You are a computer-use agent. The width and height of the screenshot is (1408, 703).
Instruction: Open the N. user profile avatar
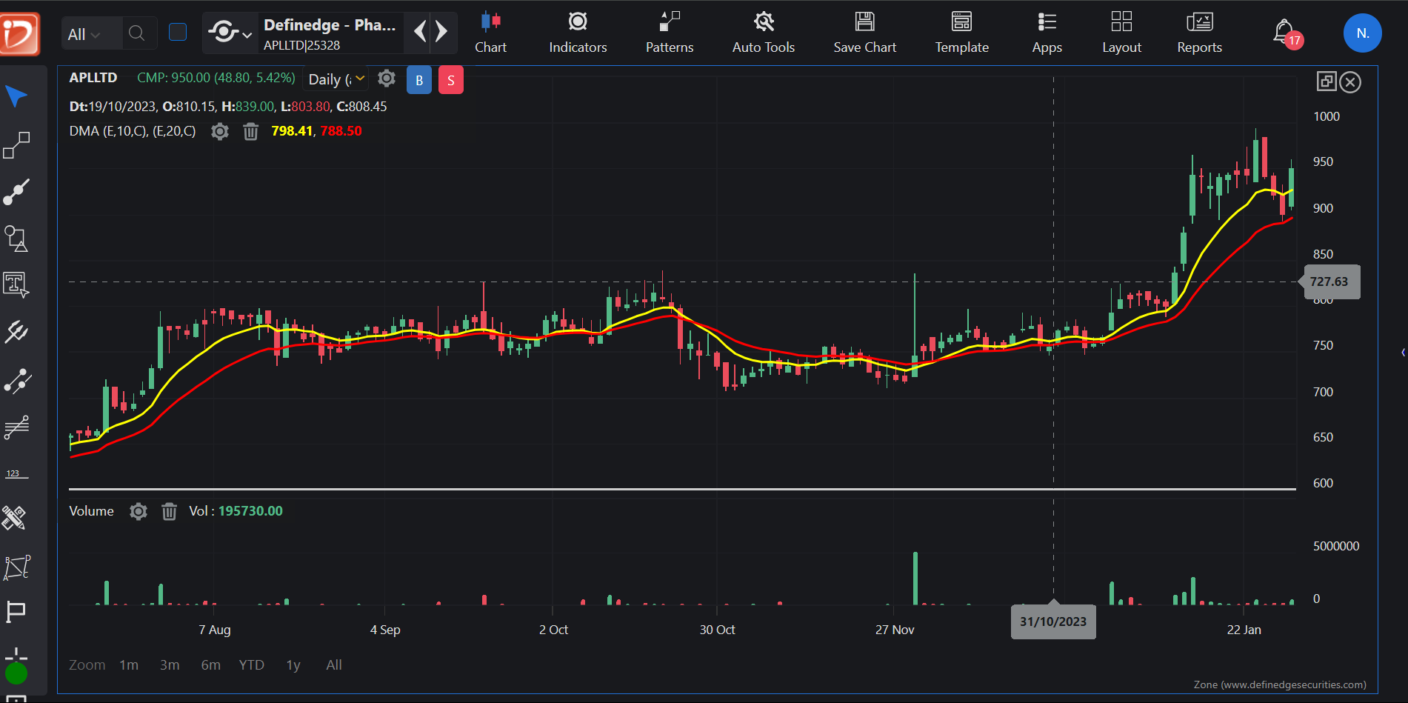pos(1362,33)
